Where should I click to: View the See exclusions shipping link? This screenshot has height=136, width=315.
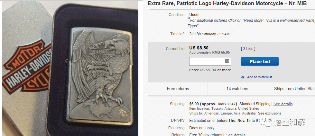point(270,113)
